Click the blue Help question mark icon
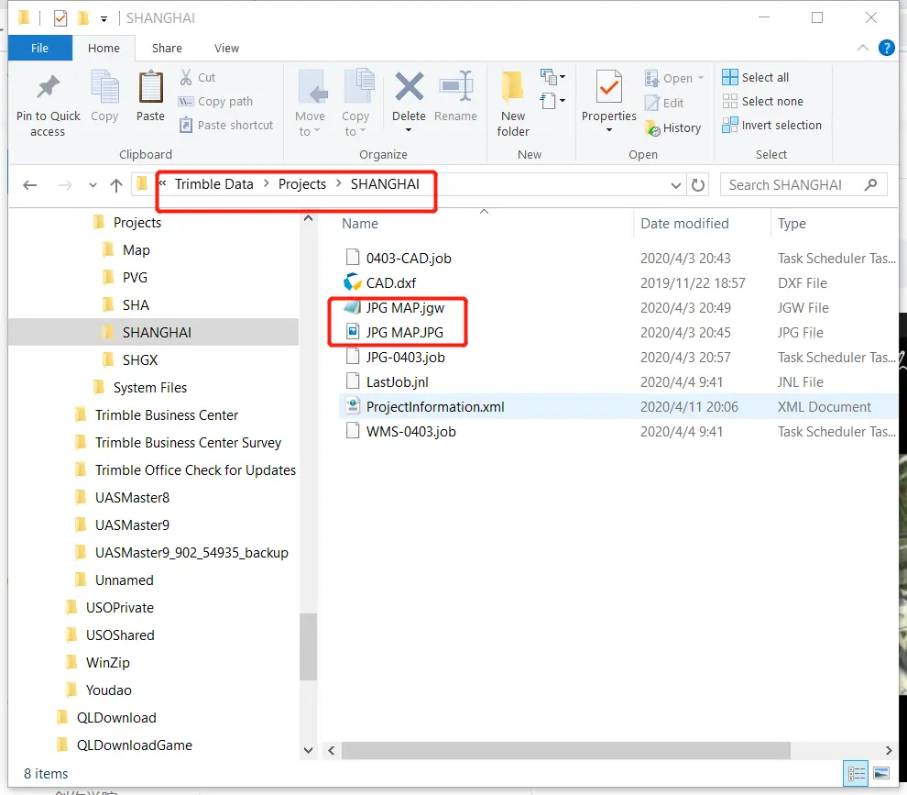This screenshot has height=795, width=907. pos(886,48)
